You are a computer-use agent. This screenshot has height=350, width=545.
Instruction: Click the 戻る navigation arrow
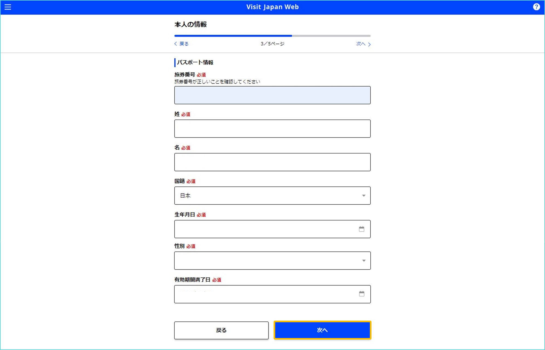(180, 44)
